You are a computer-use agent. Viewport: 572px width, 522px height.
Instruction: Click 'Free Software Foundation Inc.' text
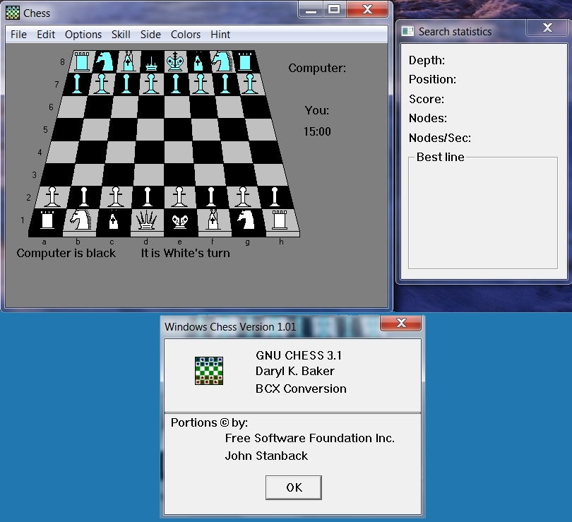tap(310, 438)
